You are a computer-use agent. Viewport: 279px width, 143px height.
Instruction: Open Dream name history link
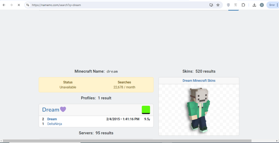click(52, 119)
